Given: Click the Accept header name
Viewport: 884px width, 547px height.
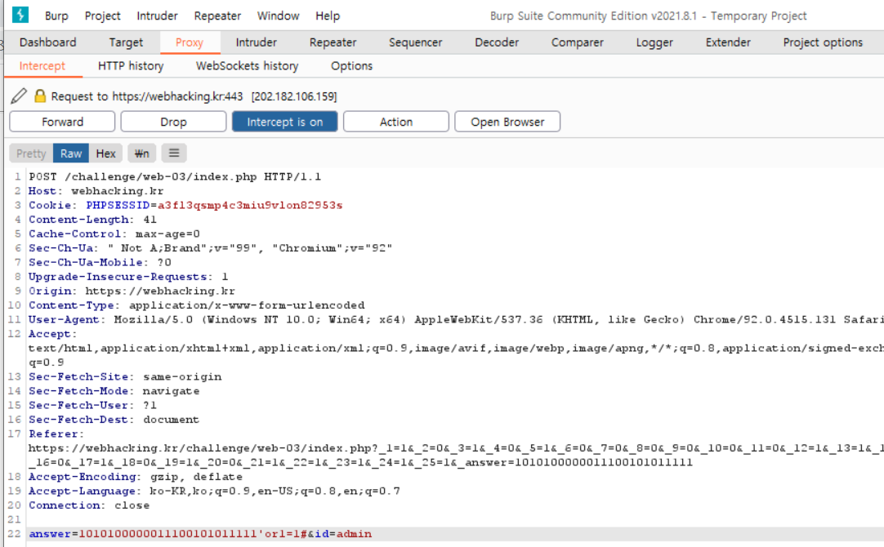Looking at the screenshot, I should [x=52, y=334].
